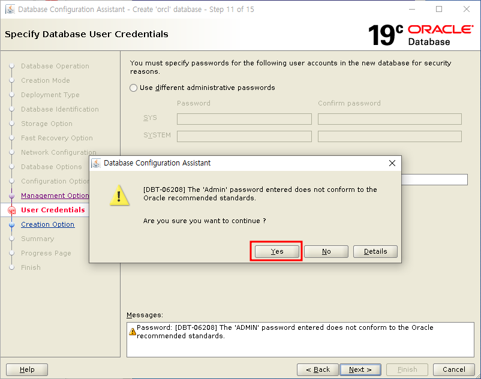Screen dimensions: 481x379
Task: Focus the SYSTEM confirm password field
Action: (x=390, y=137)
